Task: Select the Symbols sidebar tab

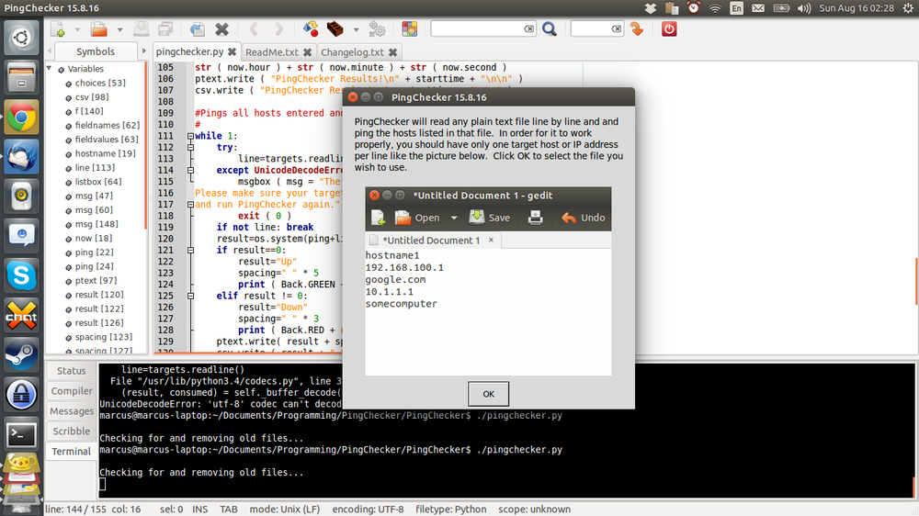Action: click(96, 51)
